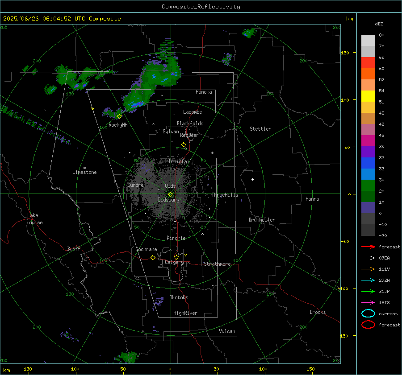Click the Hanna town label
402x375 pixels.
(312, 199)
